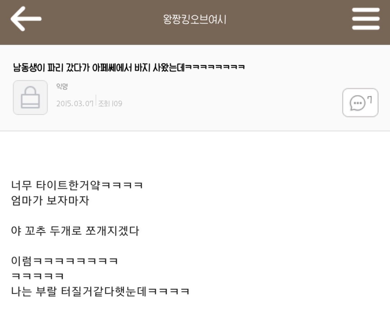The height and width of the screenshot is (336, 390).
Task: Click the empty brown header bar area
Action: pyautogui.click(x=286, y=23)
